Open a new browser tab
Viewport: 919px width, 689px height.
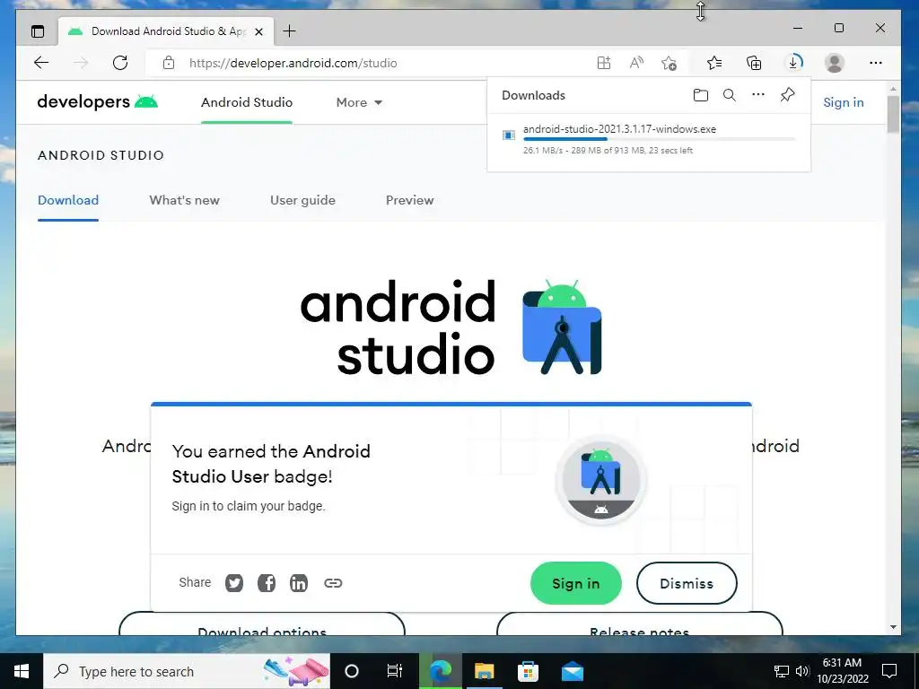pos(289,31)
